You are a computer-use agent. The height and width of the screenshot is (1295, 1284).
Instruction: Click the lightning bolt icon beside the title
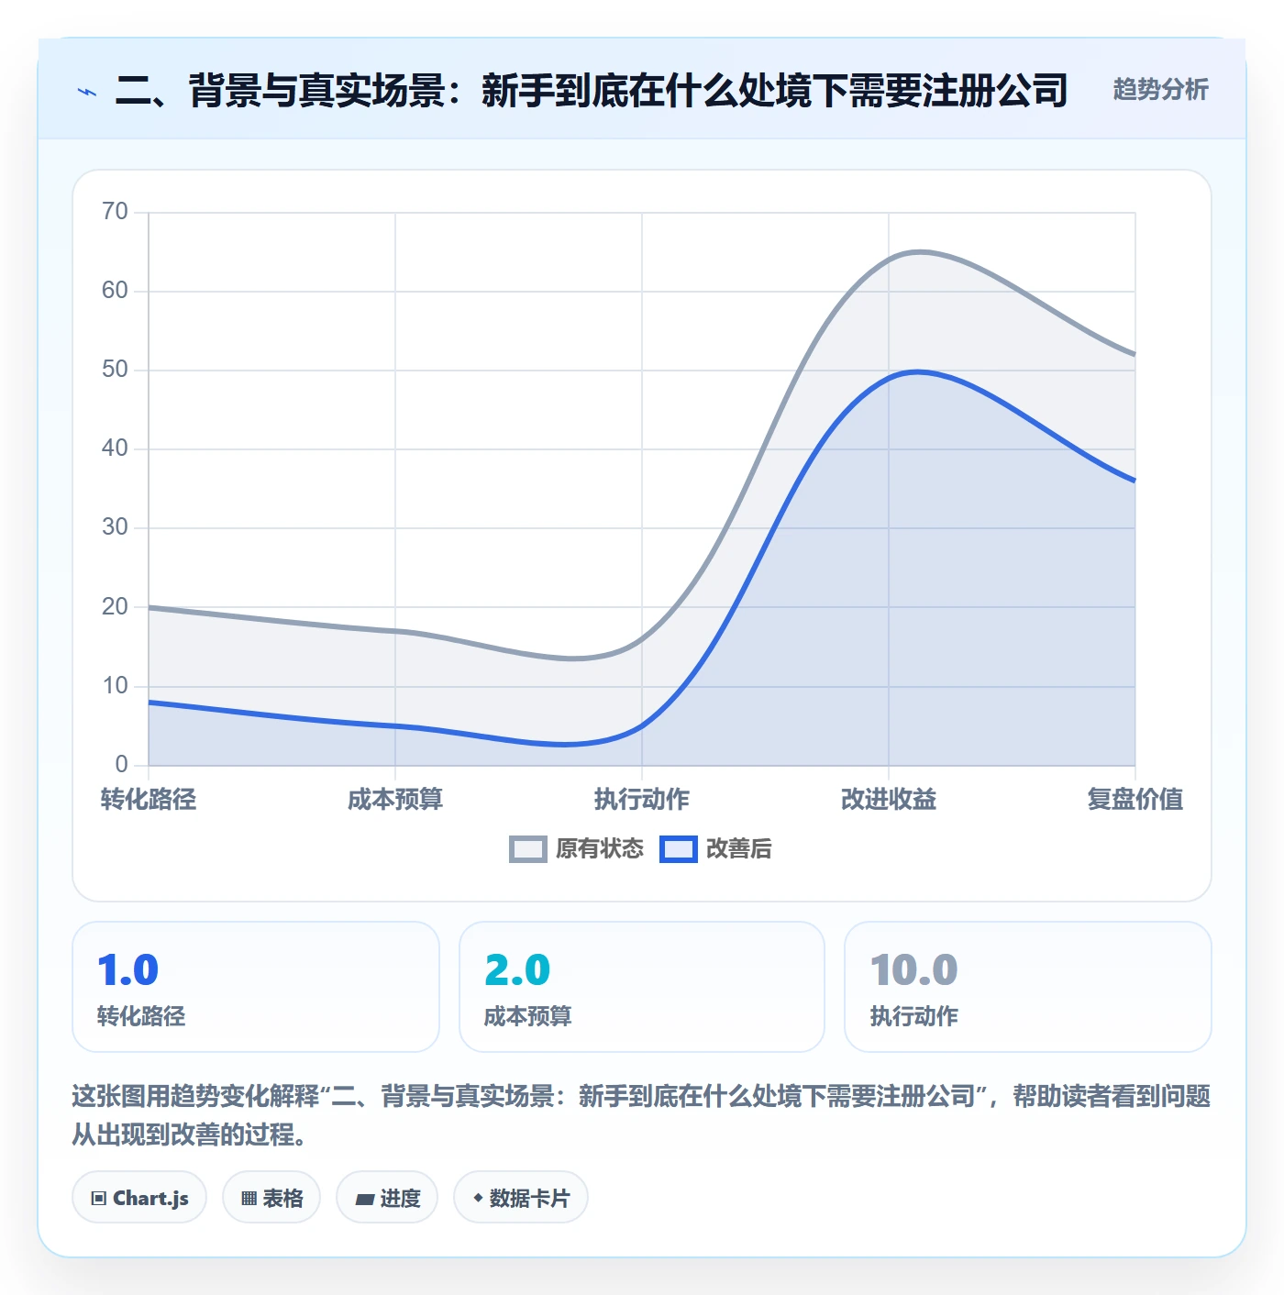click(87, 92)
